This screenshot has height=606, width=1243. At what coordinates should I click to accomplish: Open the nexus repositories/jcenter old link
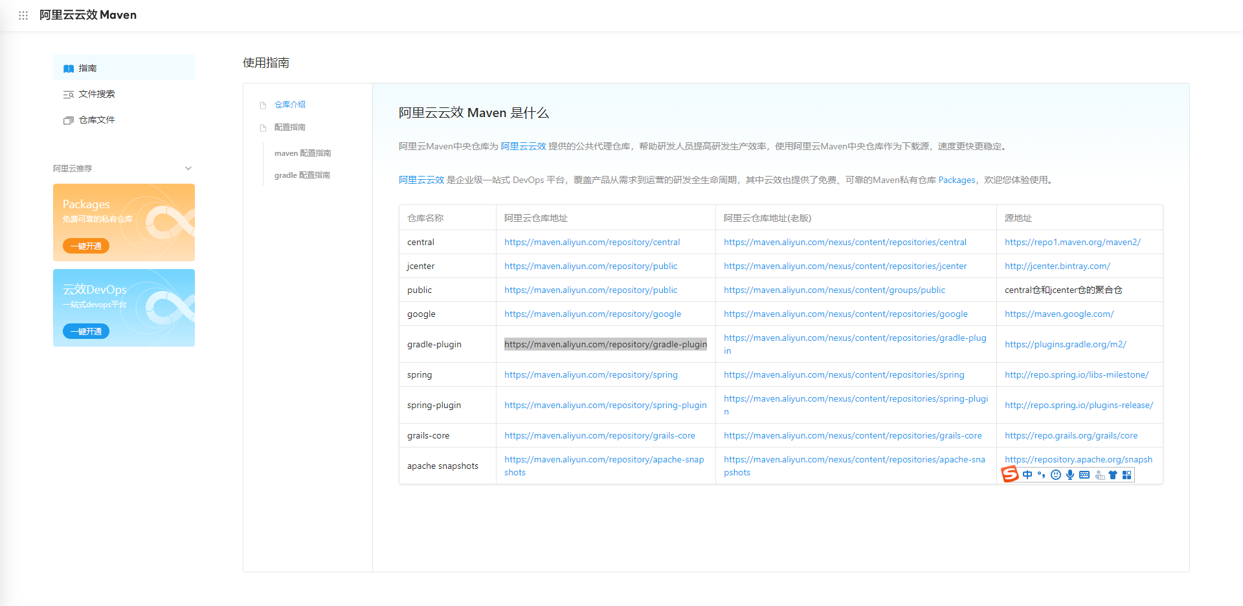tap(845, 266)
